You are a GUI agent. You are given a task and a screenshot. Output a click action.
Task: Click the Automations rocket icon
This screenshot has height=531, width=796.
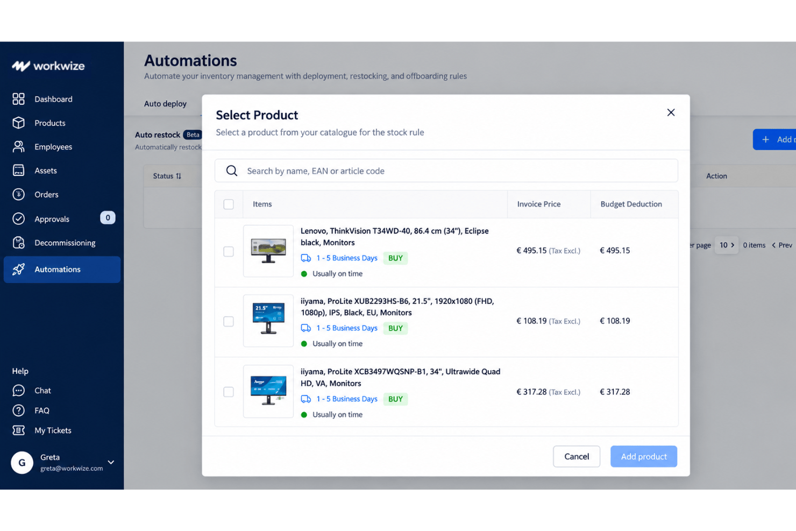18,269
